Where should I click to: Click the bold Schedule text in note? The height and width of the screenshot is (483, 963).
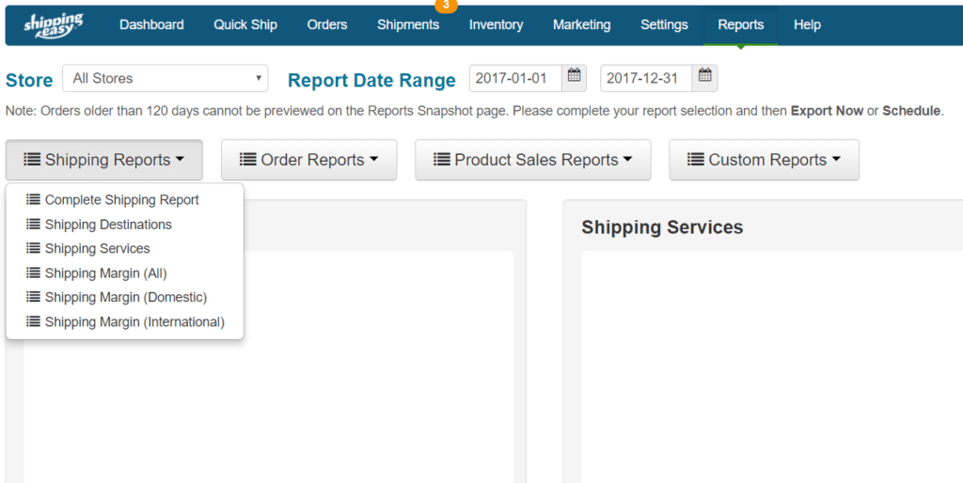coord(911,111)
